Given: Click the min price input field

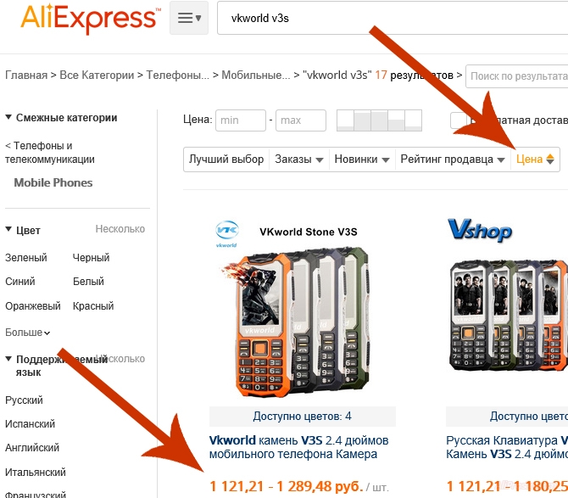Looking at the screenshot, I should point(241,120).
